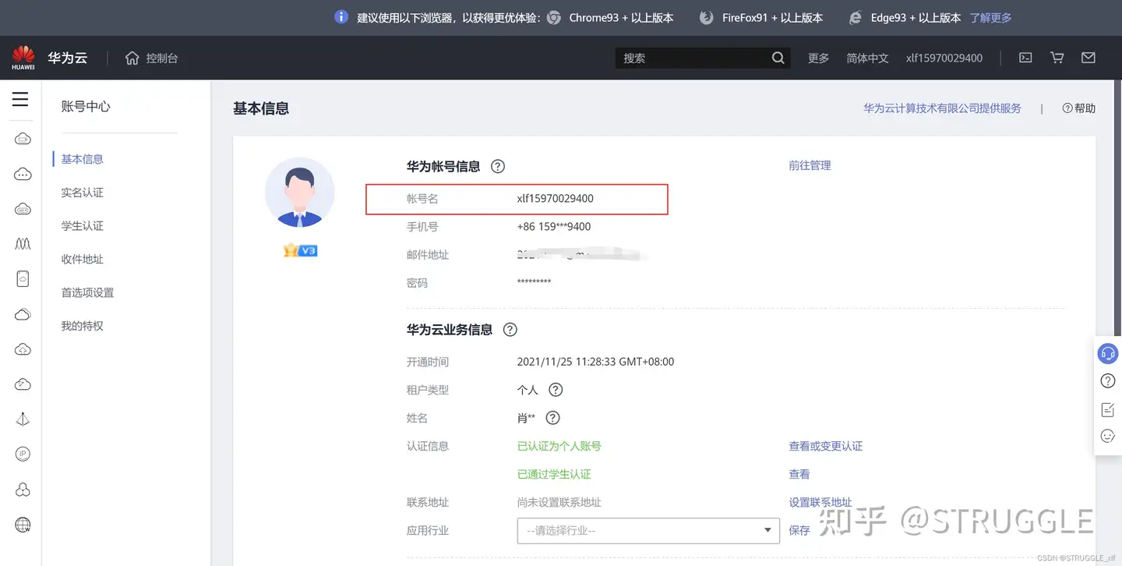Launch CloudShell terminal icon in header
Image resolution: width=1122 pixels, height=566 pixels.
1026,58
